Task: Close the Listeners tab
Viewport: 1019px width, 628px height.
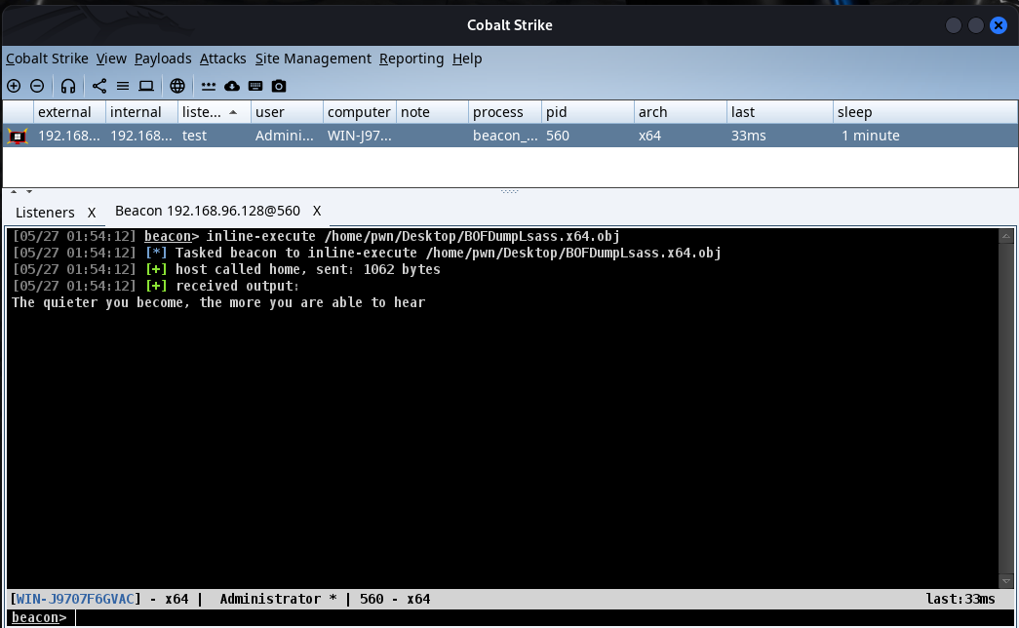Action: 92,213
